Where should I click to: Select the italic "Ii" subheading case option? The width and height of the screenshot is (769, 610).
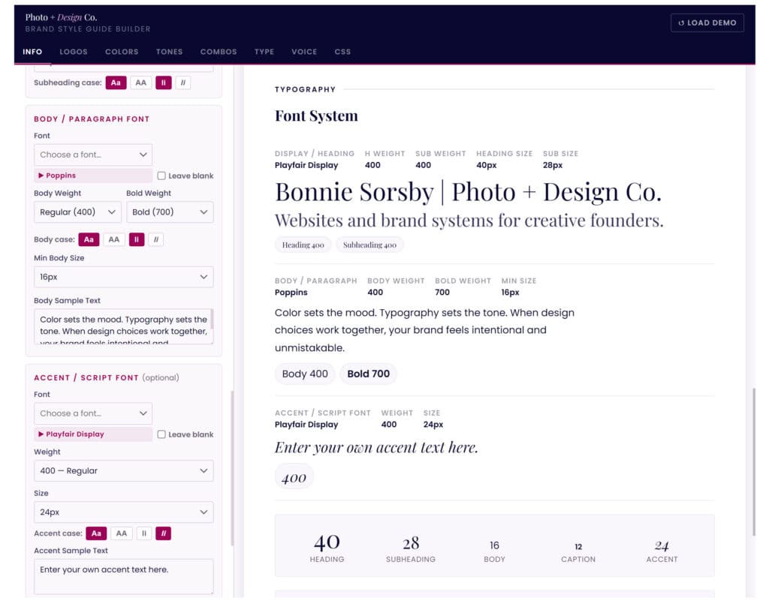[x=163, y=83]
